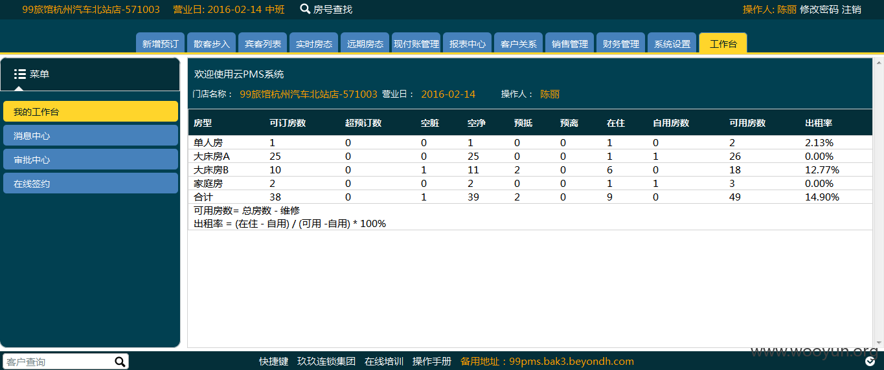Screen dimensions: 884x370
Task: Click the 空脏 column header
Action: click(430, 122)
